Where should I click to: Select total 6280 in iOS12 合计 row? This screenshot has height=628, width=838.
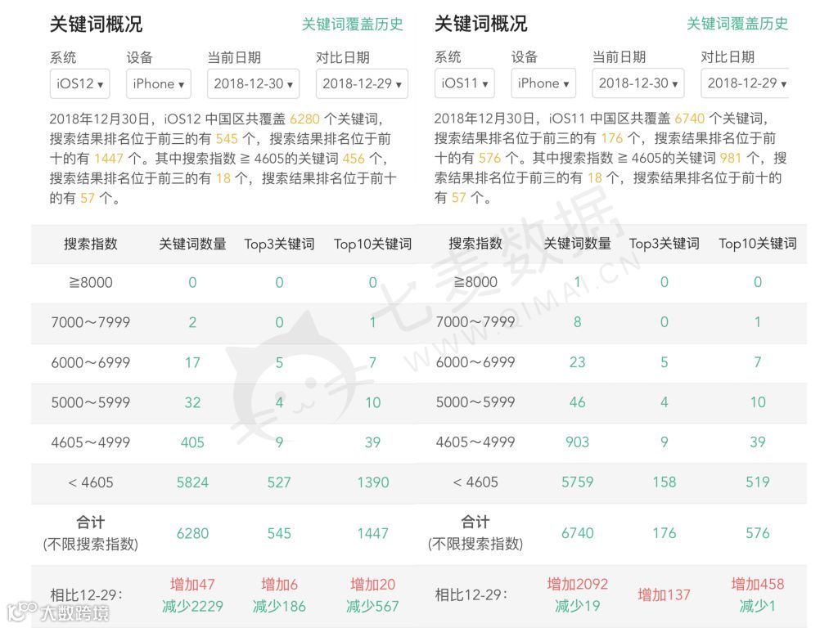pos(192,533)
